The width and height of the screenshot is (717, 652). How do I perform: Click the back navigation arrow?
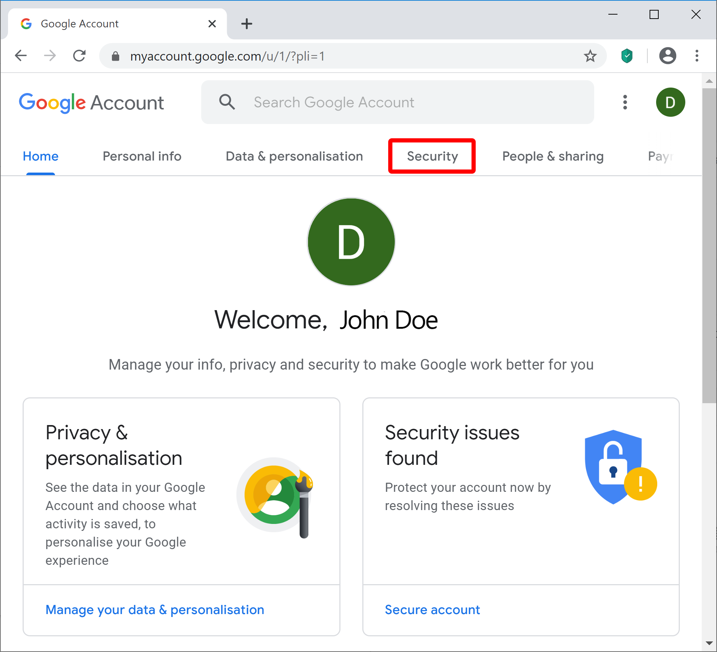point(21,55)
